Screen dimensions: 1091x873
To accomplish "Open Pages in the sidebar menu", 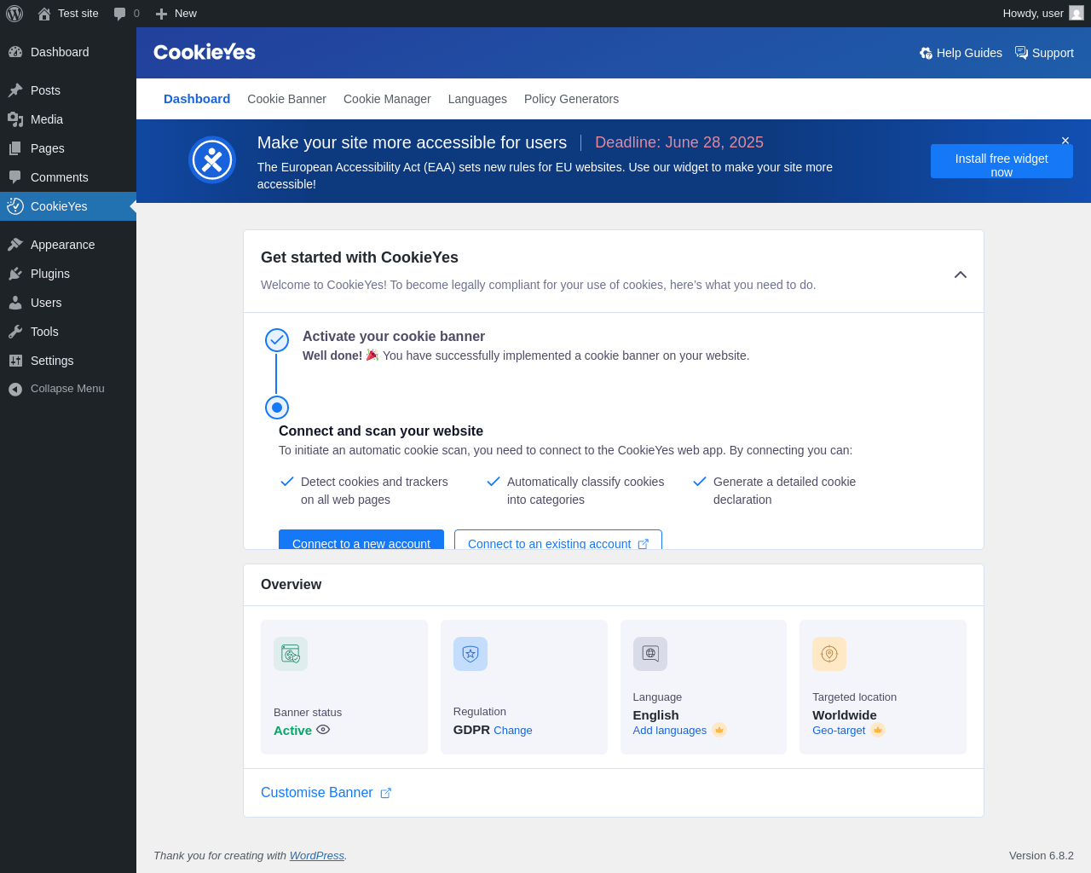I will 68,148.
